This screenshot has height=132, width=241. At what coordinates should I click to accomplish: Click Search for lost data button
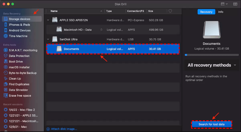(212, 124)
